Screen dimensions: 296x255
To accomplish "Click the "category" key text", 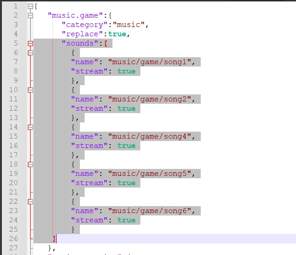I will pos(84,25).
